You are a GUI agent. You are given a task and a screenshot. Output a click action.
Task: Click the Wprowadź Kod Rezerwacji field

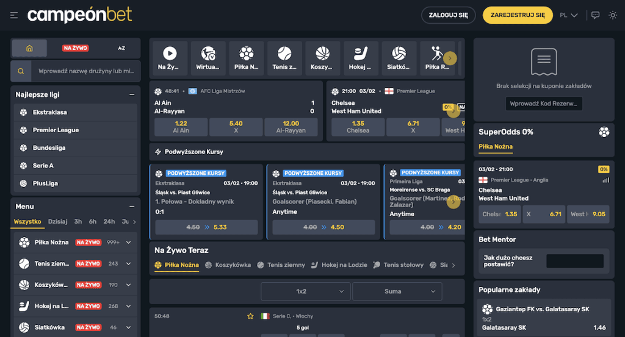(x=544, y=104)
